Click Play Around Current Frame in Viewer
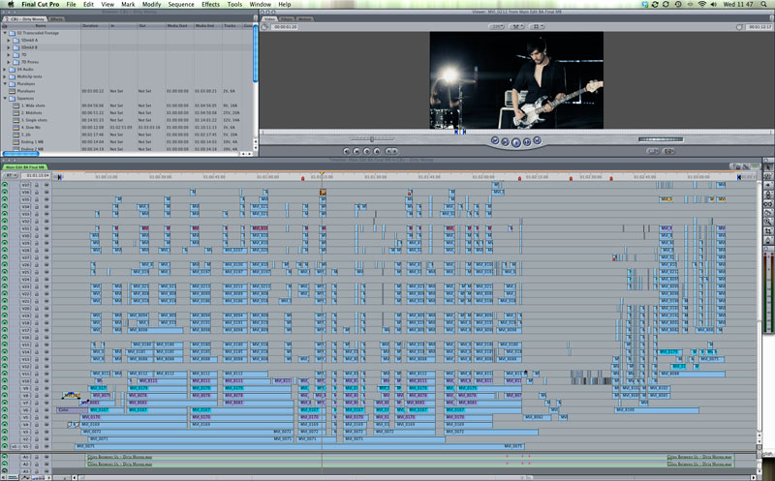The image size is (775, 481). click(527, 141)
